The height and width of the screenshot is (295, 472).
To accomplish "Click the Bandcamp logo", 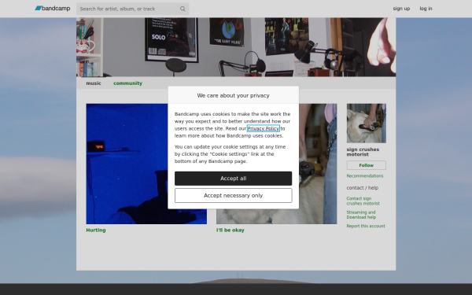I will coord(53,9).
